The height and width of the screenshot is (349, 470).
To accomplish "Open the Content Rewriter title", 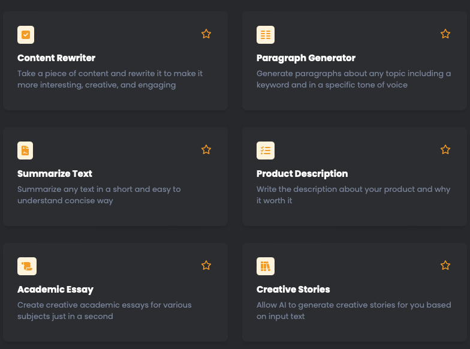I will (56, 58).
